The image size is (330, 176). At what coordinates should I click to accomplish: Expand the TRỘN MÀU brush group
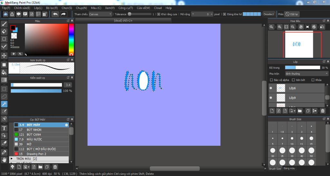coord(12,159)
